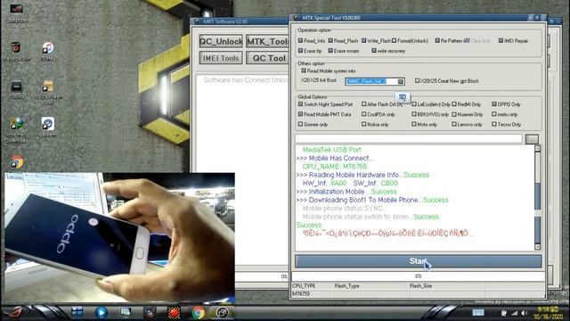The image size is (570, 321).
Task: Check the RedMi Only option
Action: click(454, 104)
